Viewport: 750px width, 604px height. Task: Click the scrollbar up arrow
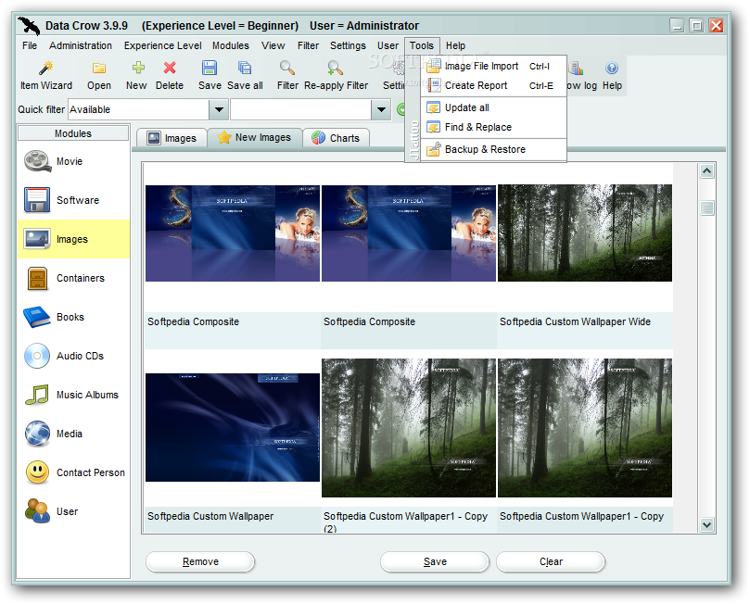pos(707,171)
